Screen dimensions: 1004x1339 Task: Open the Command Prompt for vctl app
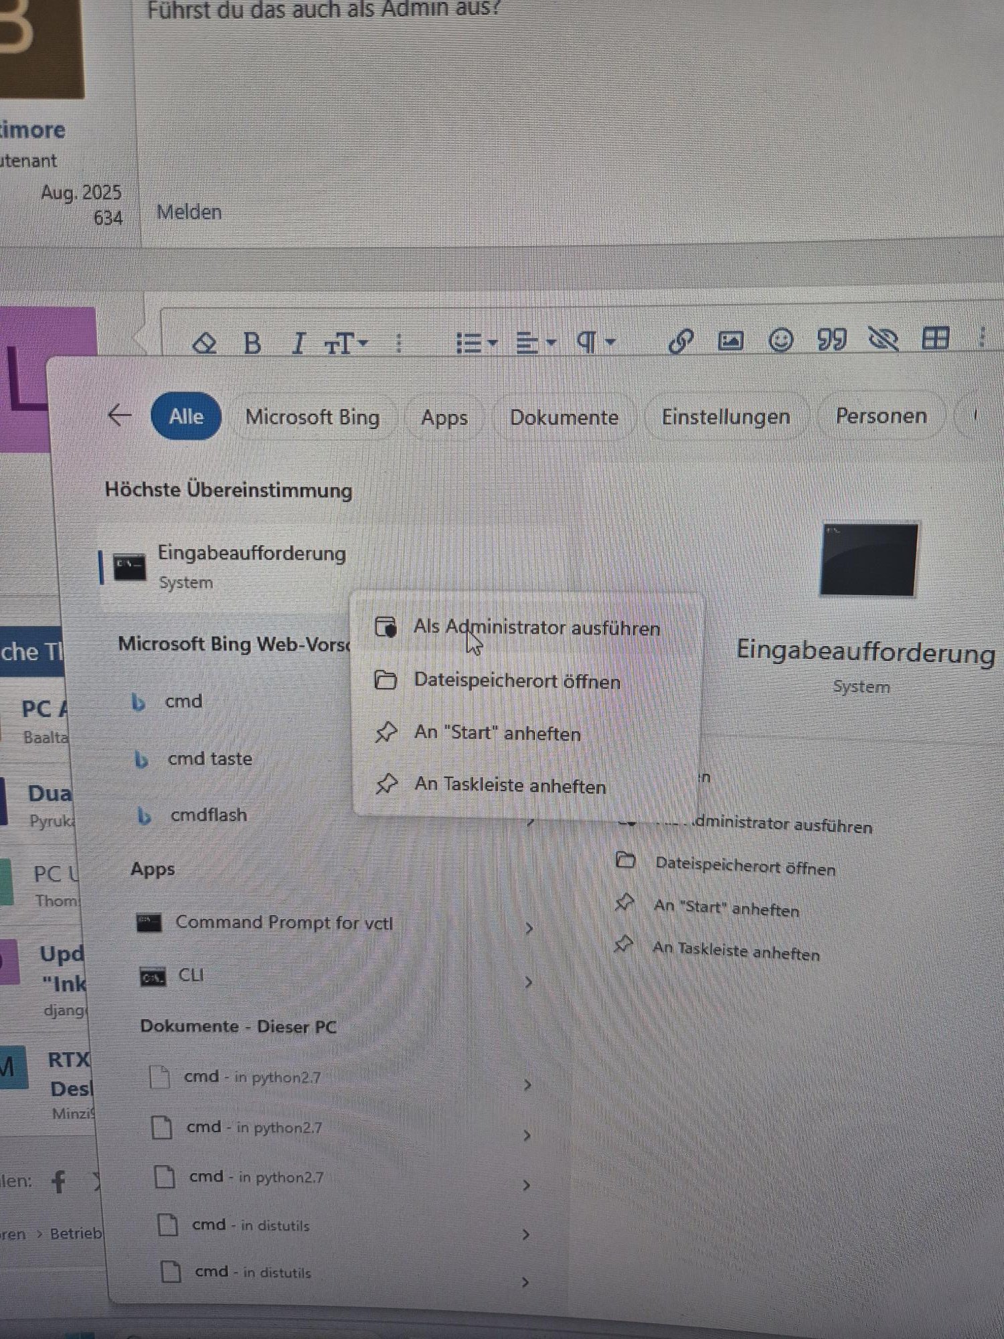tap(283, 923)
